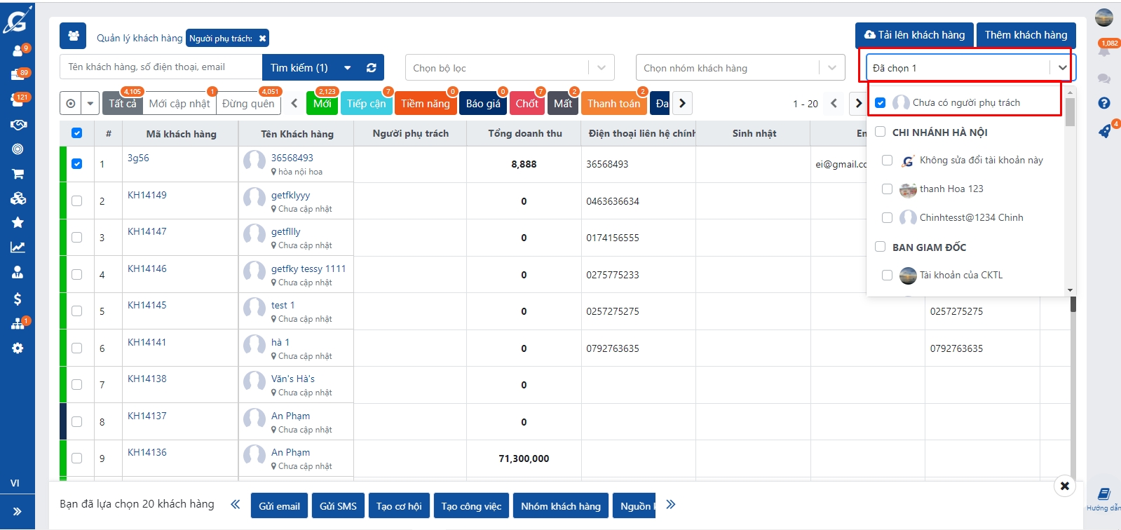The height and width of the screenshot is (530, 1121).
Task: Collapse the Đã chọn 1 dropdown
Action: 1062,68
